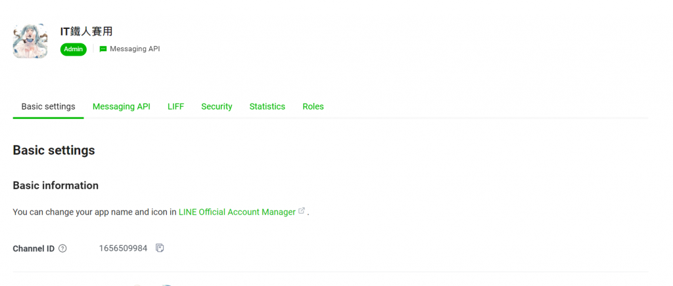Click the Channel ID number 1656509984

click(x=123, y=249)
